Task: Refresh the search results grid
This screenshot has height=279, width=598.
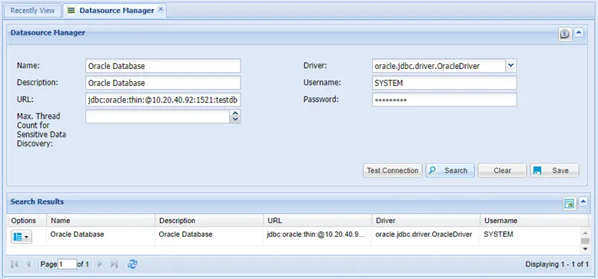Action: pyautogui.click(x=132, y=264)
